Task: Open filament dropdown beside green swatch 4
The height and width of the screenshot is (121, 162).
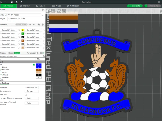Action: tap(33, 34)
